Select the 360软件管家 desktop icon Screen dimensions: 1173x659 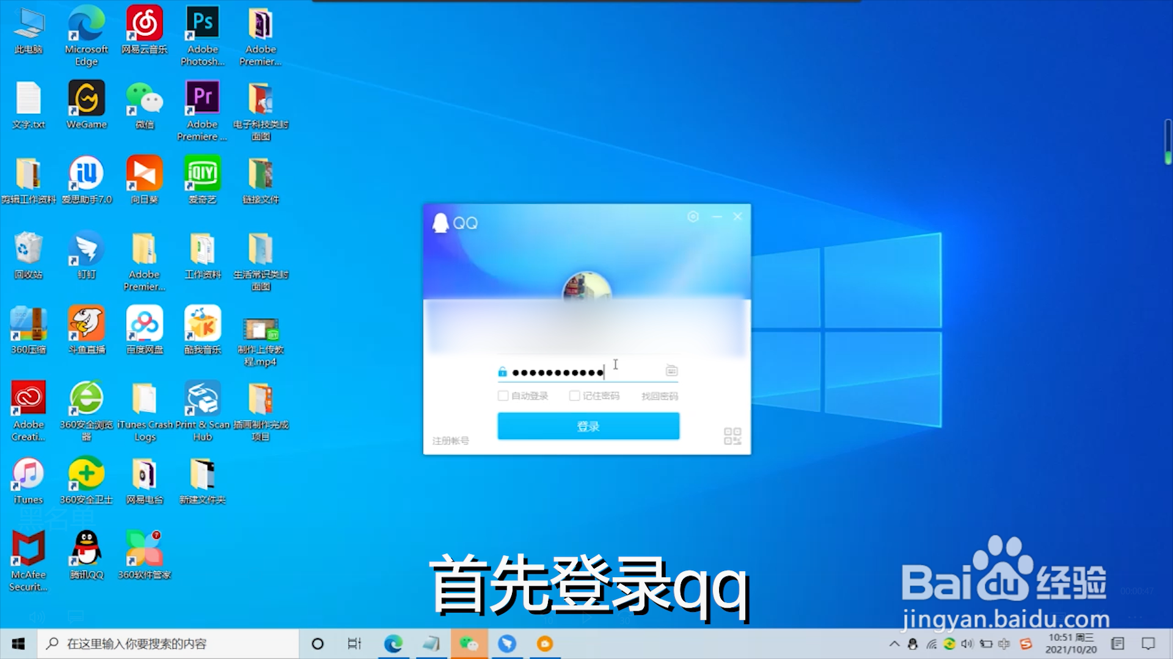point(144,555)
